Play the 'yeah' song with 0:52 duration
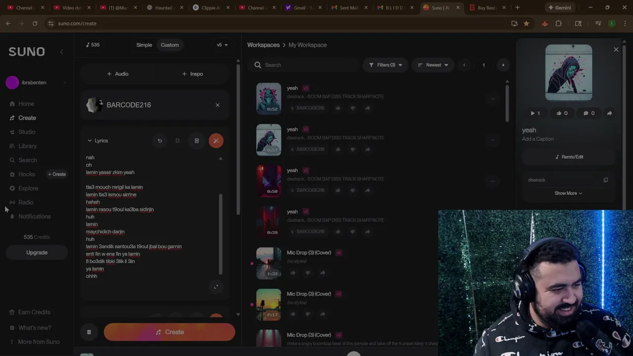This screenshot has width=633, height=356. (x=269, y=98)
